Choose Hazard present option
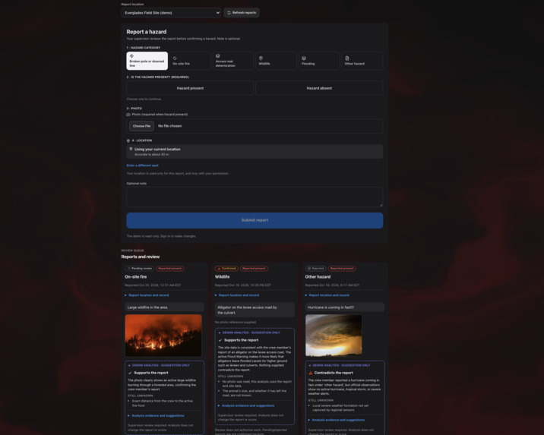The width and height of the screenshot is (544, 435). [190, 88]
